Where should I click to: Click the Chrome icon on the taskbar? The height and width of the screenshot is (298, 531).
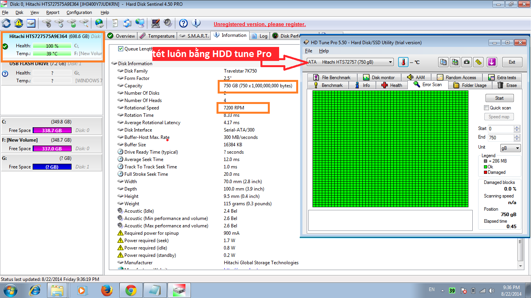point(131,290)
